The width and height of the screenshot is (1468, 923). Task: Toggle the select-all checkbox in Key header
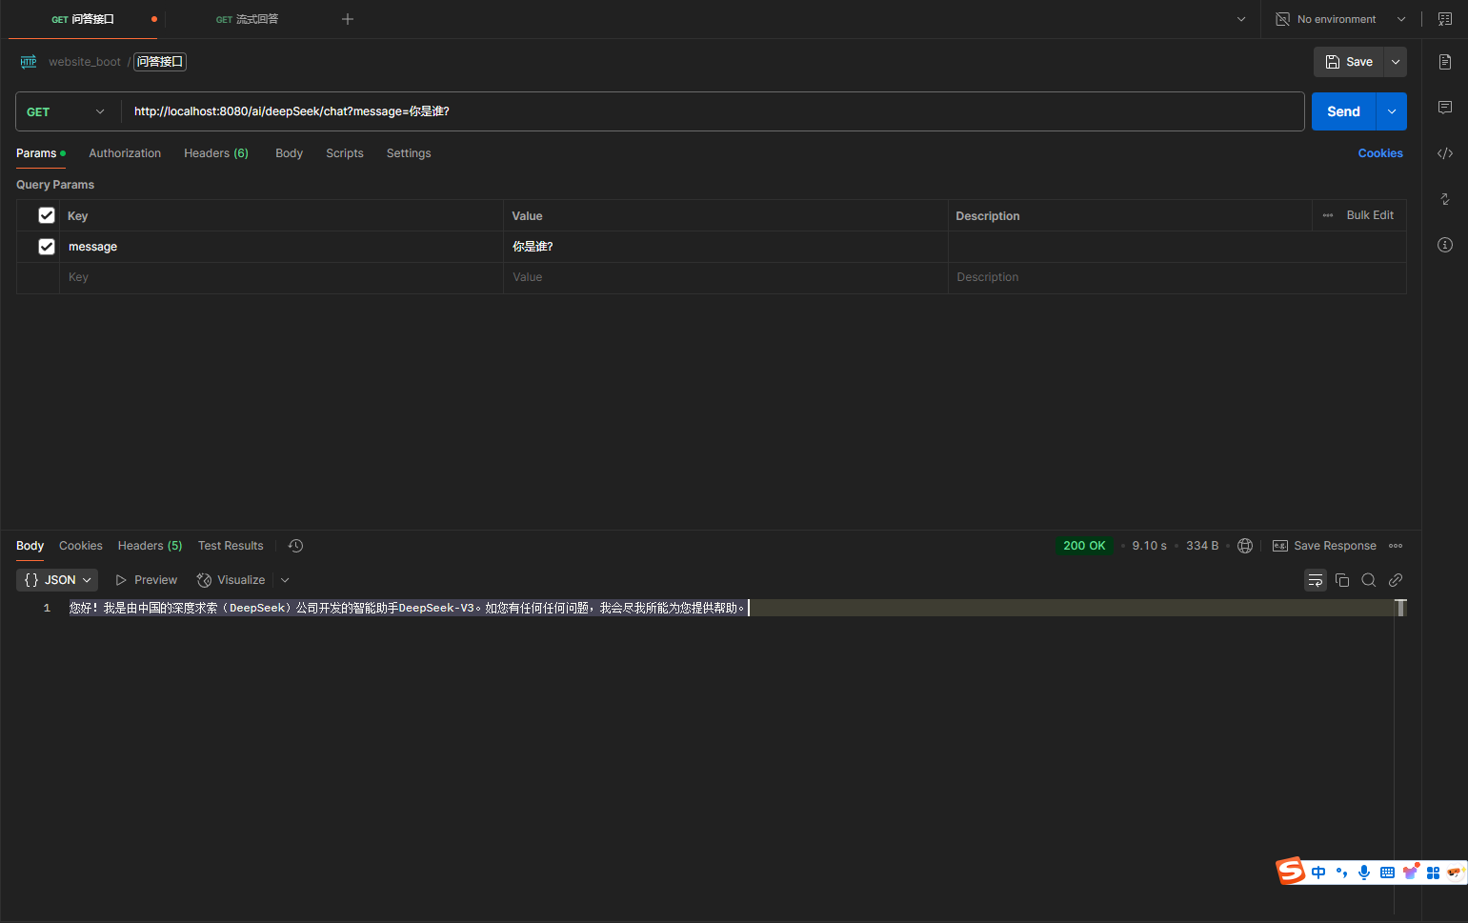coord(47,215)
